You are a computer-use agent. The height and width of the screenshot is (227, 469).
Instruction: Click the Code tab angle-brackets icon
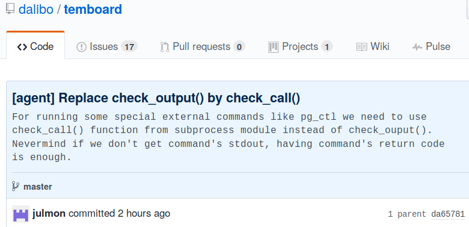(22, 47)
